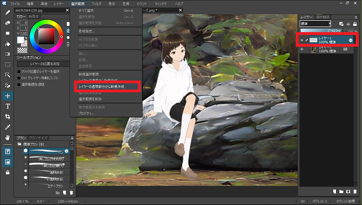Switch to the 色見本 tab
Image resolution: width=362 pixels, height=205 pixels.
tap(34, 16)
